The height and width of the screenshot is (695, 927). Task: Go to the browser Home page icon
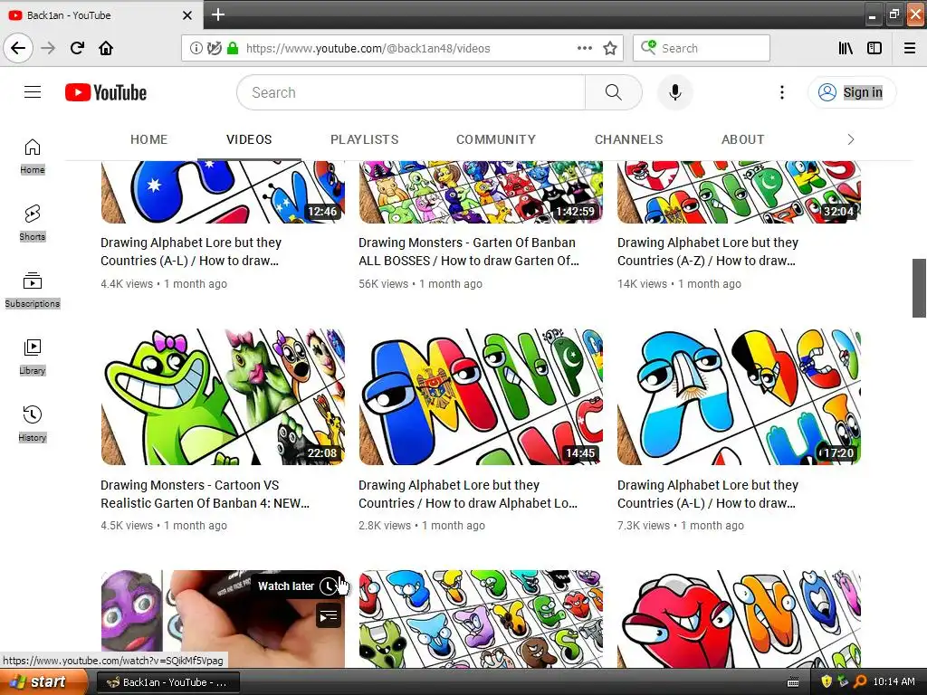pos(106,48)
